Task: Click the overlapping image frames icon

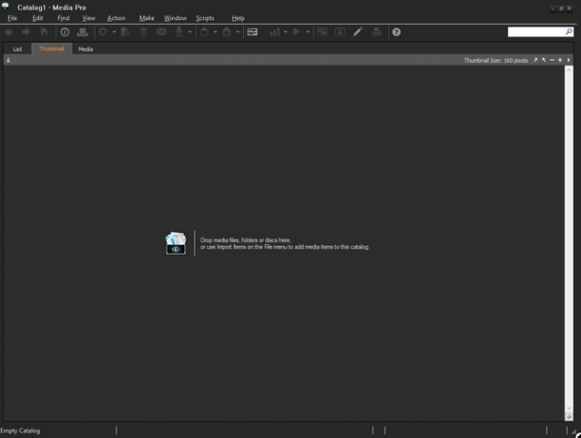Action: [323, 32]
